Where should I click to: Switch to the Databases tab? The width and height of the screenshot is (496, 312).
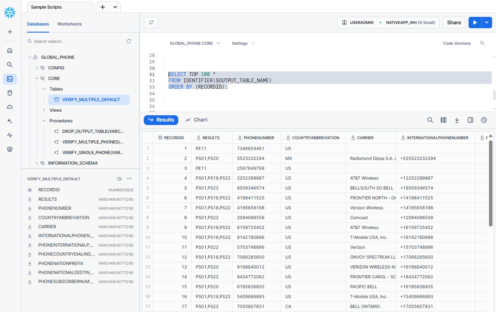coord(38,24)
